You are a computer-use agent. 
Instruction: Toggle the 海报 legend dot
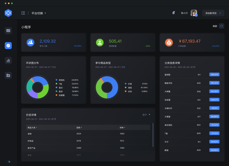pyautogui.click(x=126, y=87)
